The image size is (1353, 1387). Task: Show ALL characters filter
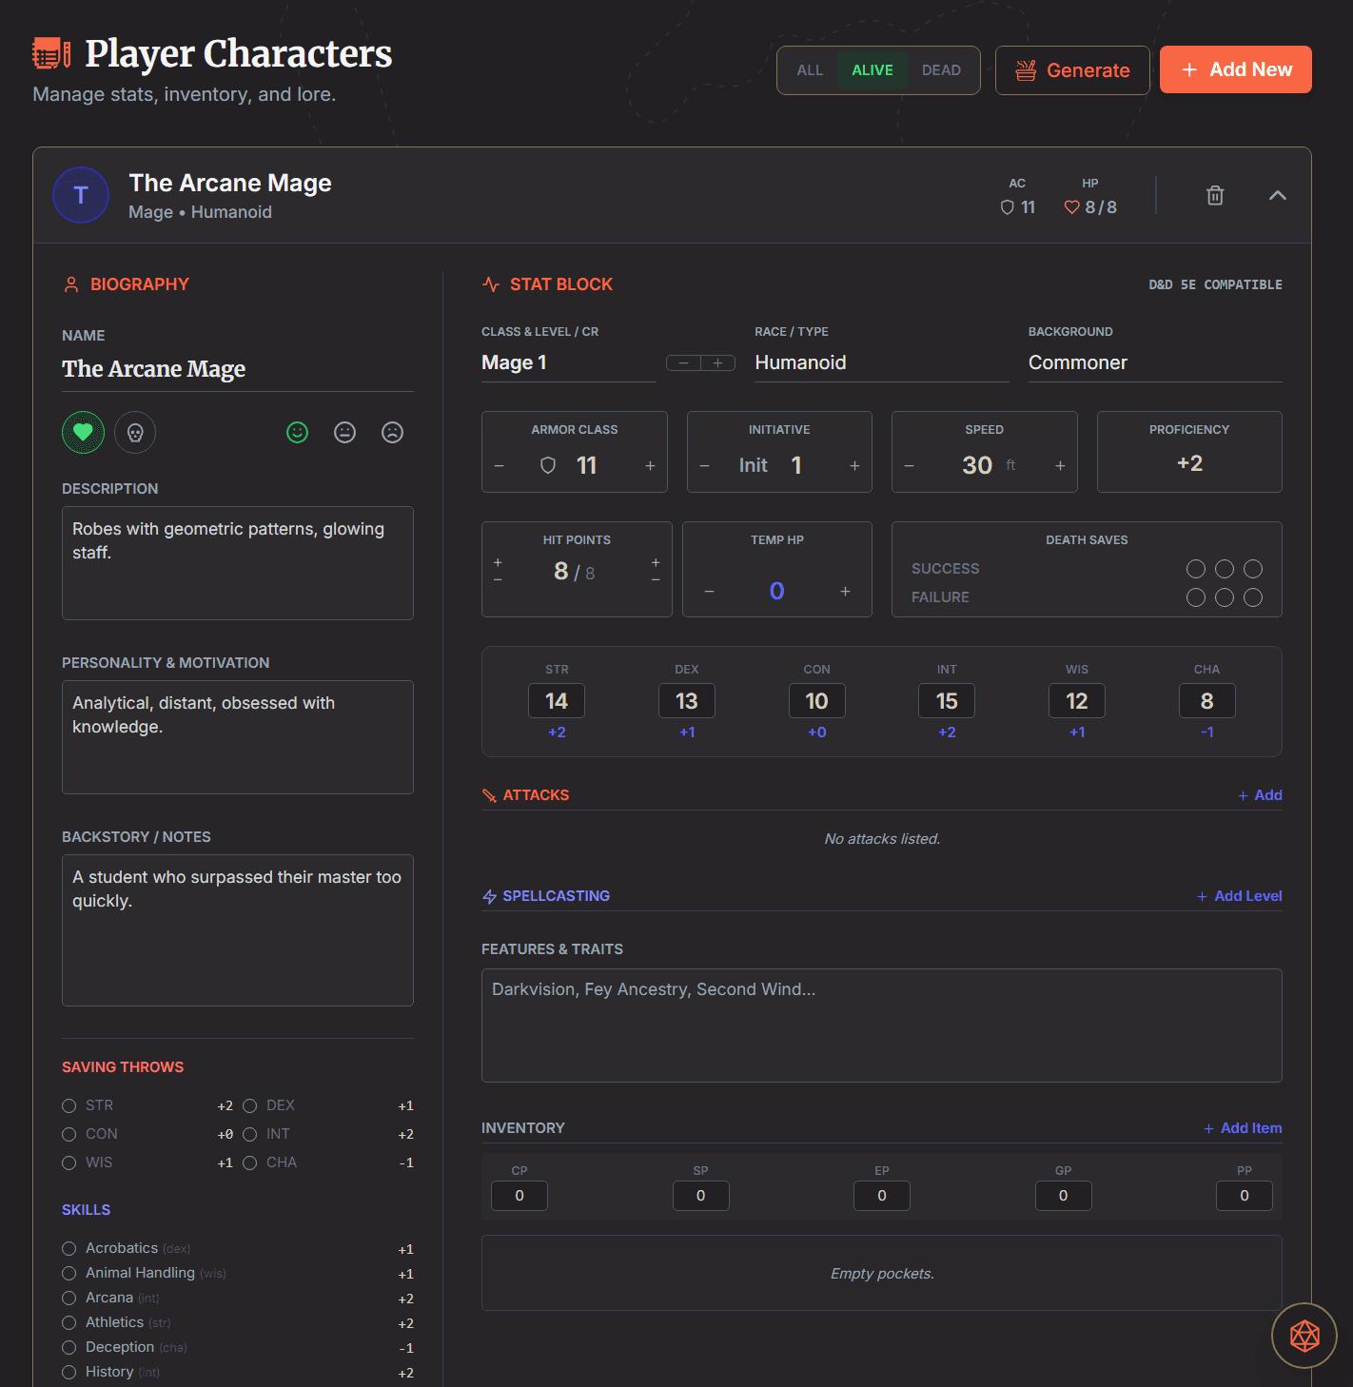810,70
